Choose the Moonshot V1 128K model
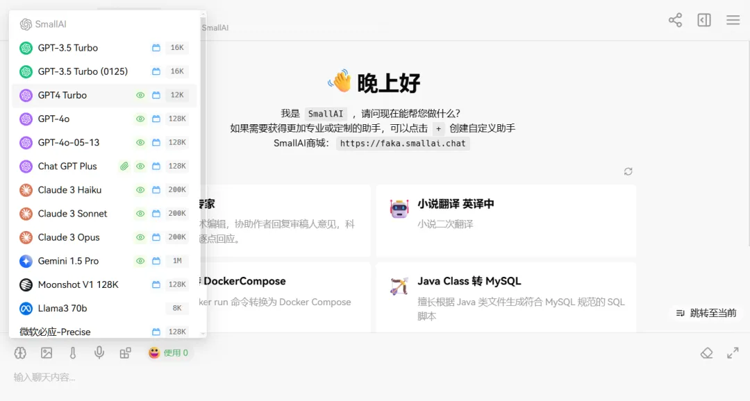The width and height of the screenshot is (750, 401). click(x=104, y=284)
